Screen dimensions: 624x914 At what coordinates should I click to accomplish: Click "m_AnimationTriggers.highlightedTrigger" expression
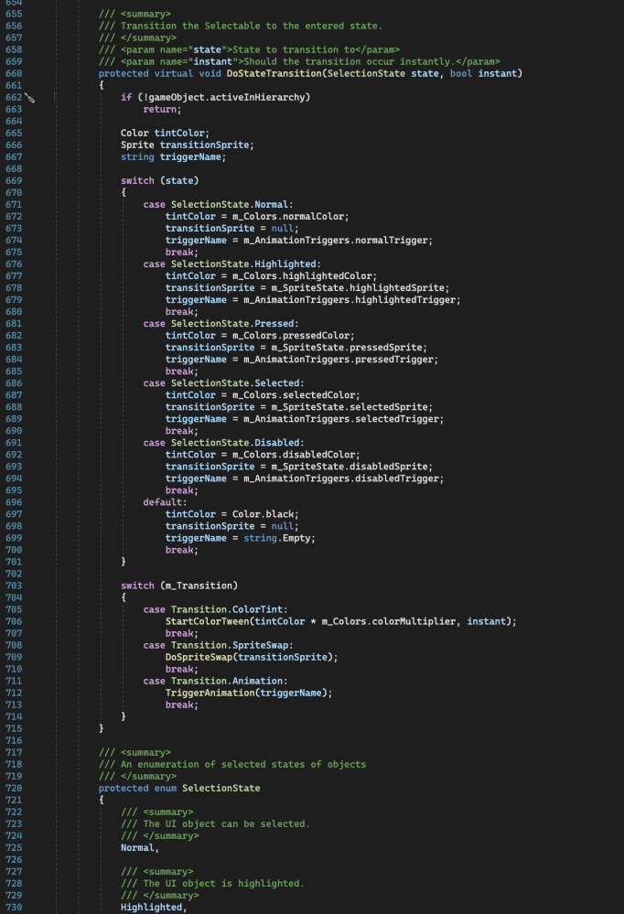(x=350, y=299)
